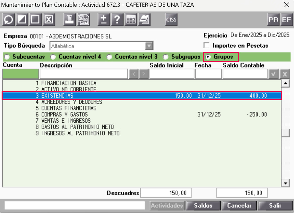Click the Cancelar button
This screenshot has width=294, height=213.
coord(239,206)
